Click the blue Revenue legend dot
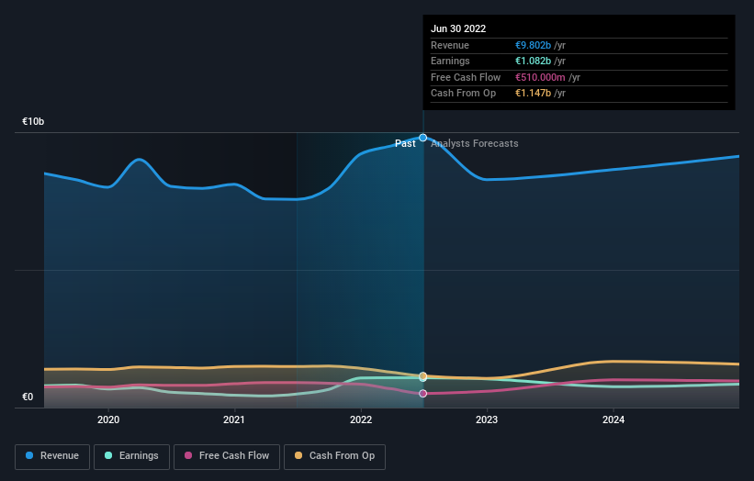The height and width of the screenshot is (481, 754). (x=29, y=455)
